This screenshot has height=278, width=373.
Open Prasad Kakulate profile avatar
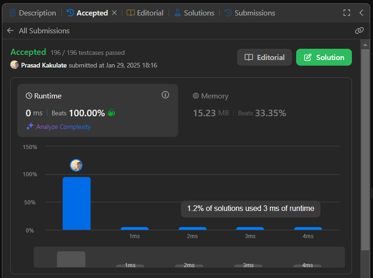[15, 65]
